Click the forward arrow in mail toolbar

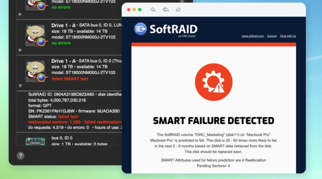click(178, 10)
